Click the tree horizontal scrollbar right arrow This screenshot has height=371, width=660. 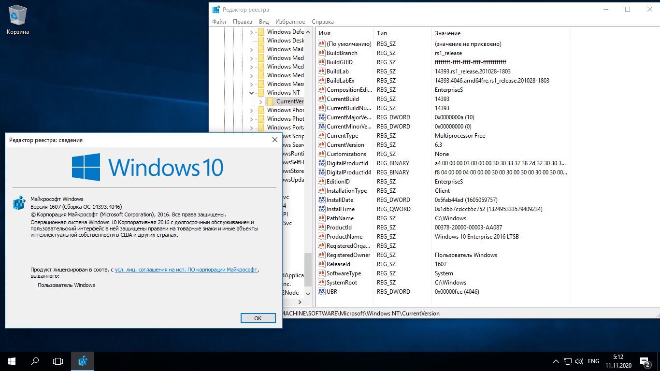point(299,301)
